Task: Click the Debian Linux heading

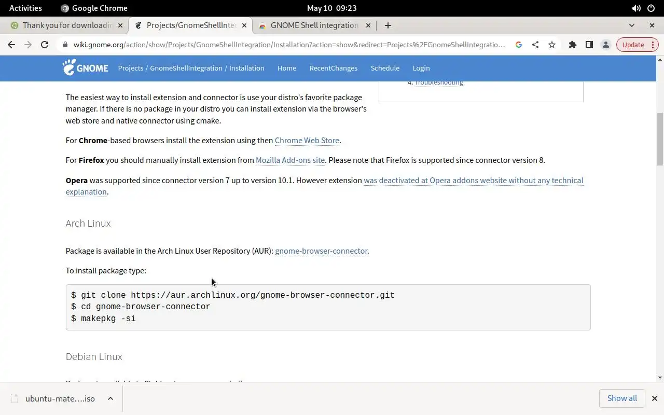Action: click(94, 356)
